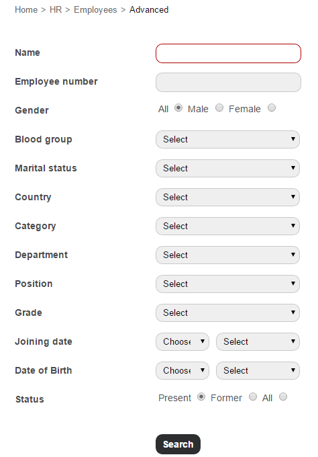Open the Country select list
Viewport: 318px width, 457px height.
click(x=227, y=197)
